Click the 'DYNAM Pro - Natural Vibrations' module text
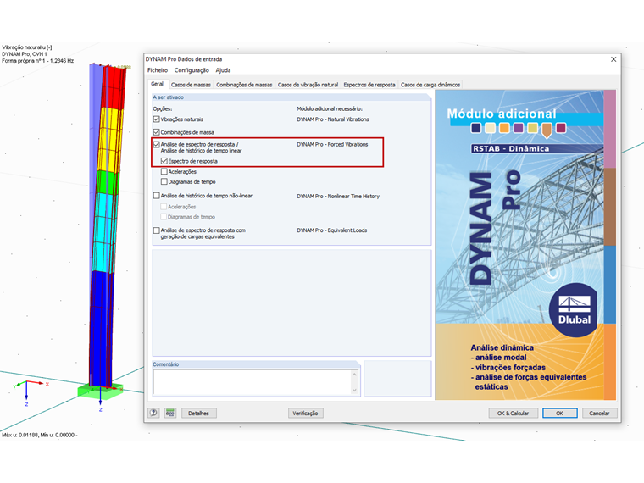The image size is (644, 483). point(333,119)
